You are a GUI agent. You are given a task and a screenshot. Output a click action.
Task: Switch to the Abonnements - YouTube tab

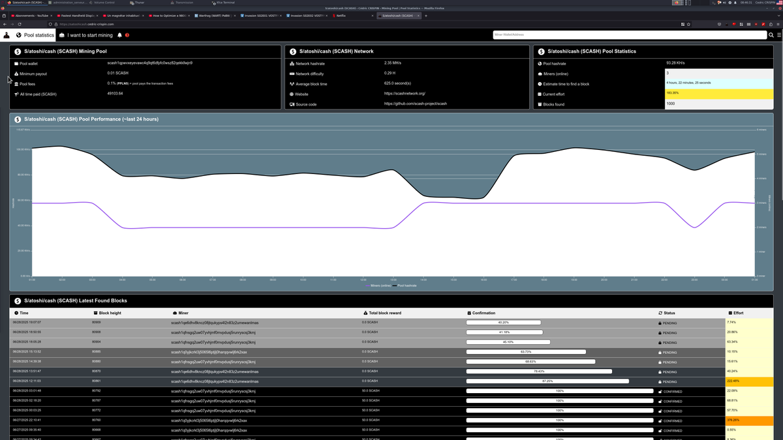pyautogui.click(x=31, y=15)
